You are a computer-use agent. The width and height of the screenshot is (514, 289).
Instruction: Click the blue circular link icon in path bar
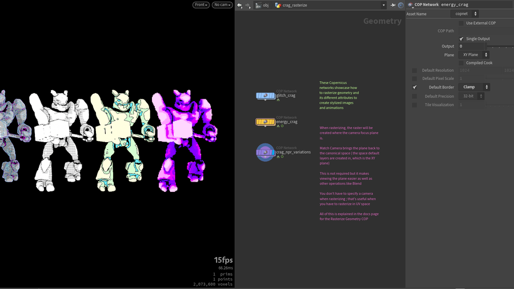[x=401, y=5]
